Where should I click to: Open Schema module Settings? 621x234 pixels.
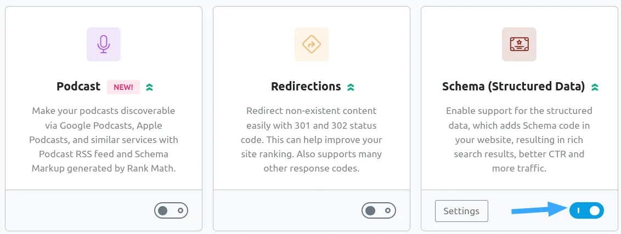[x=461, y=211]
